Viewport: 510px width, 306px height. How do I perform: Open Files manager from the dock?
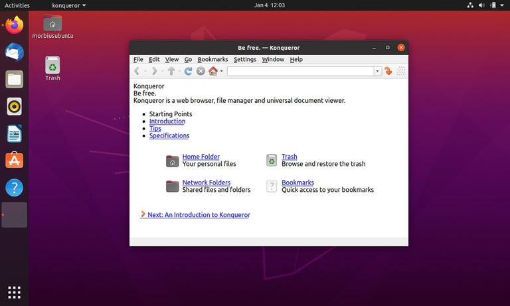click(x=15, y=80)
